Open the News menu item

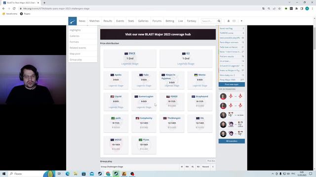tap(82, 21)
